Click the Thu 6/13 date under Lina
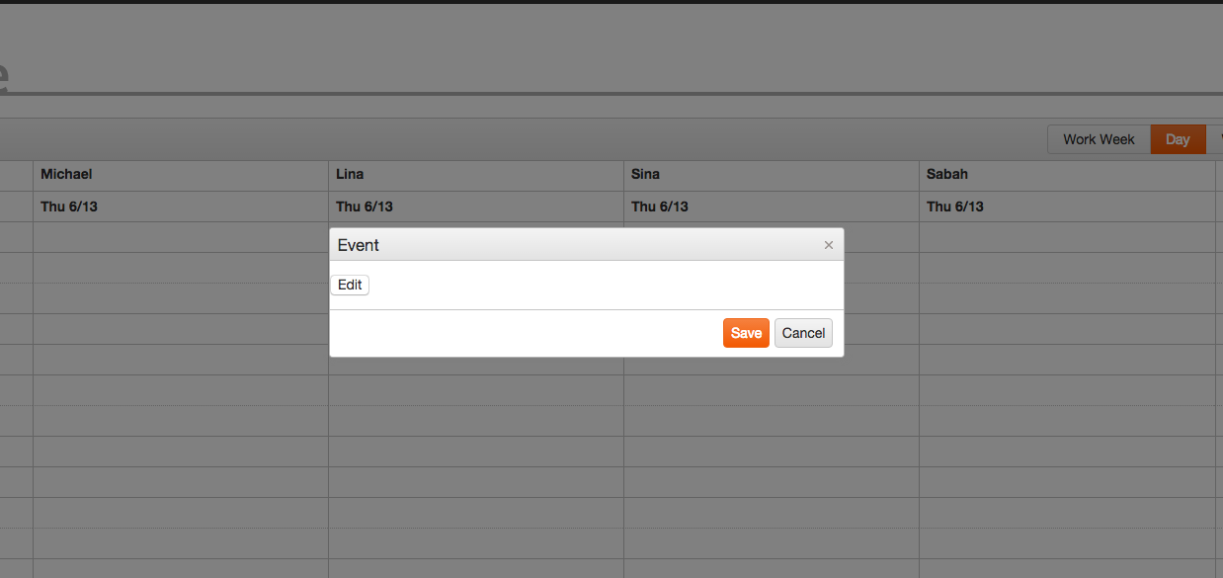 coord(365,206)
